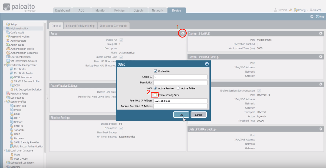Image resolution: width=326 pixels, height=168 pixels.
Task: Click the Peer HA1 IP Address field
Action: (180, 100)
